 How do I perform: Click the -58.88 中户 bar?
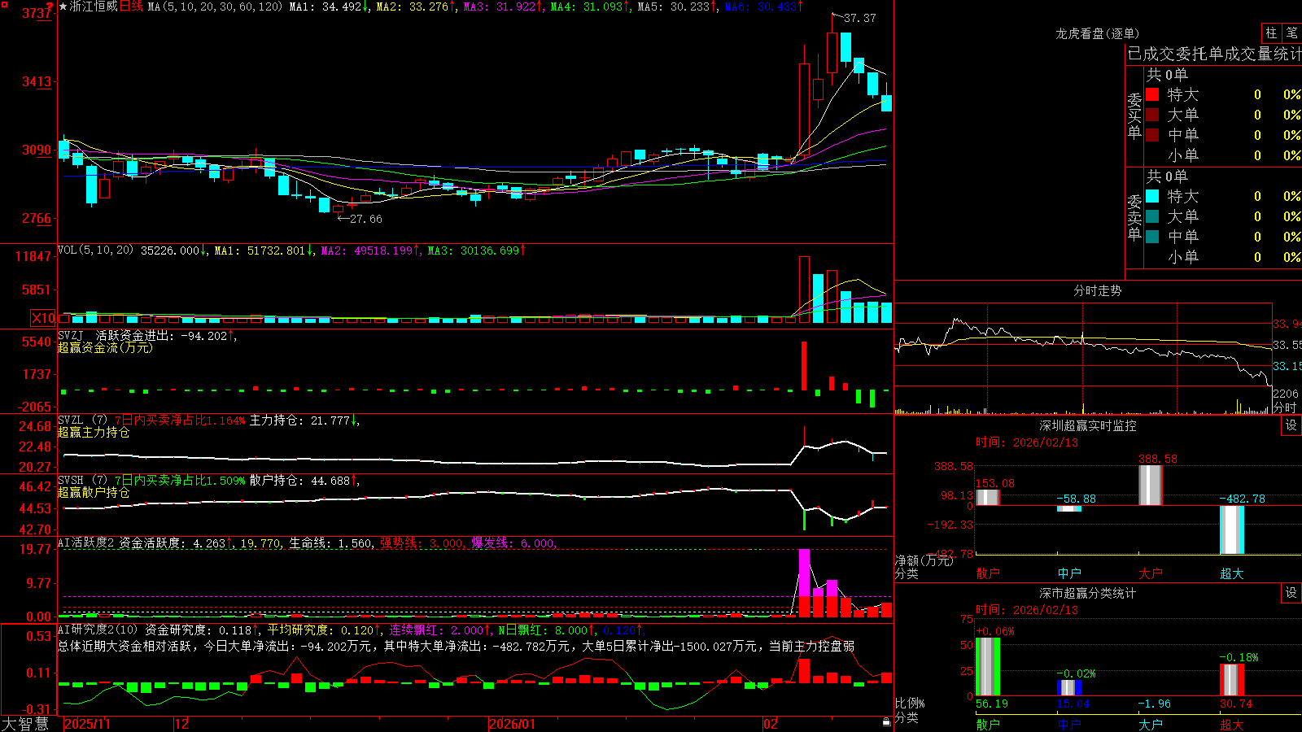tap(1069, 508)
